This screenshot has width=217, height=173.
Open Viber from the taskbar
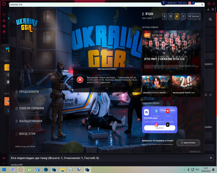(13, 170)
